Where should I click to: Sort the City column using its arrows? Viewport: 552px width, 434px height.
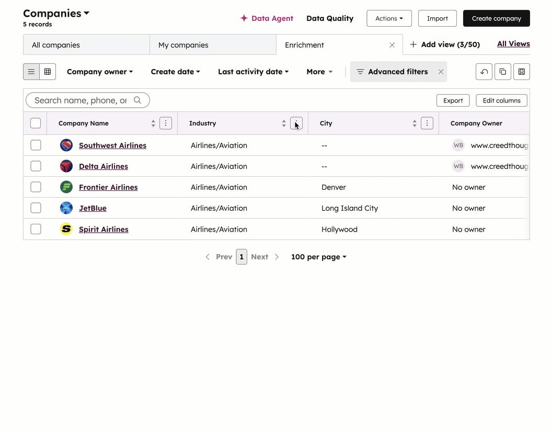click(x=413, y=123)
